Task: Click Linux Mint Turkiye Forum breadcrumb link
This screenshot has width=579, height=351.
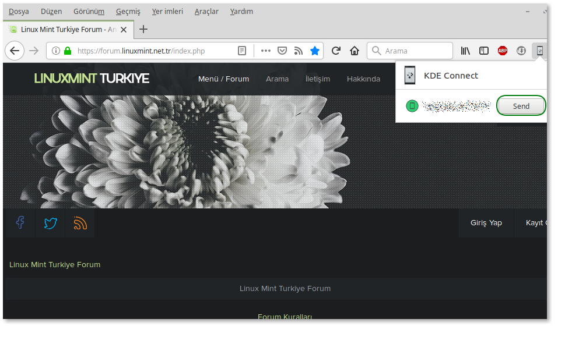Action: coord(55,265)
